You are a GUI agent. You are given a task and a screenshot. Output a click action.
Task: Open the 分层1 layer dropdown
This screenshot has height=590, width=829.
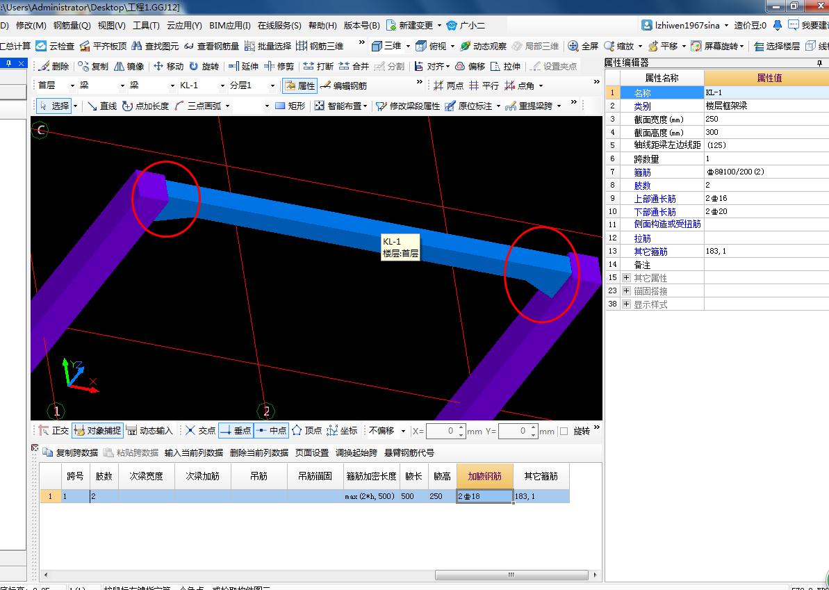(x=273, y=85)
